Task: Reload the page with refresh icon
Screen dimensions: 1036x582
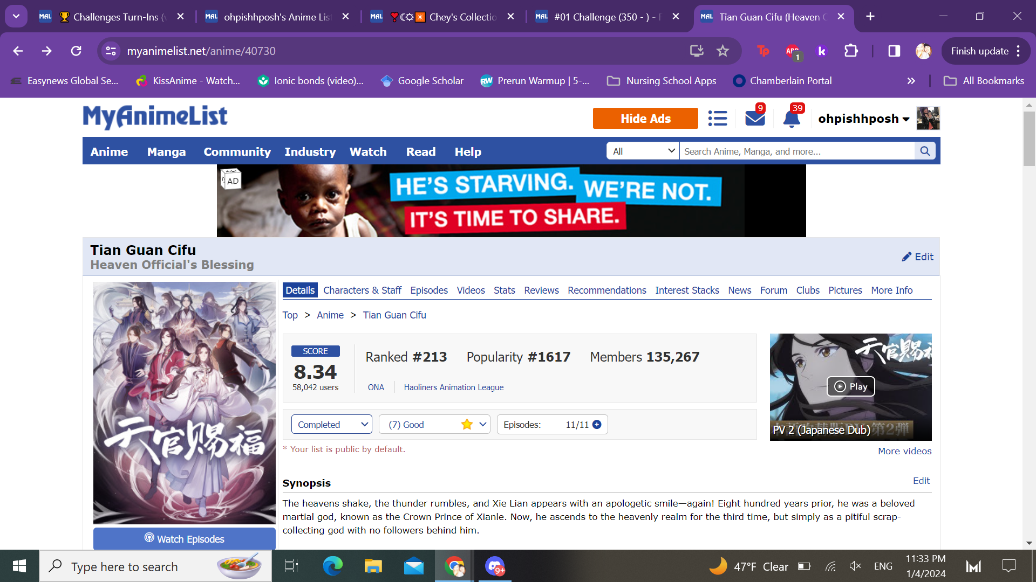Action: (76, 51)
